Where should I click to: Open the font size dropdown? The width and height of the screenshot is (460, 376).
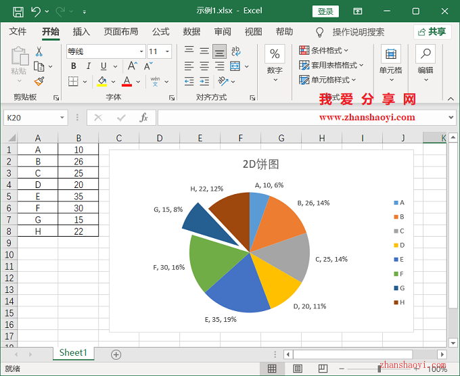[x=167, y=51]
